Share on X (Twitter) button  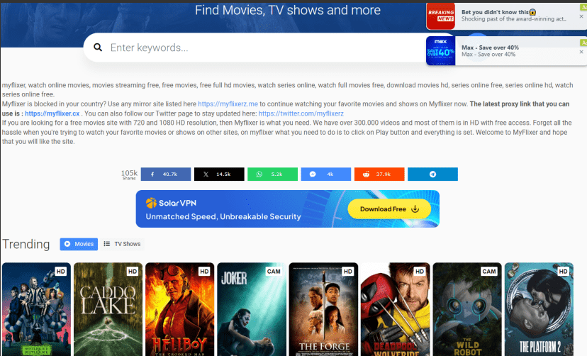coord(219,174)
